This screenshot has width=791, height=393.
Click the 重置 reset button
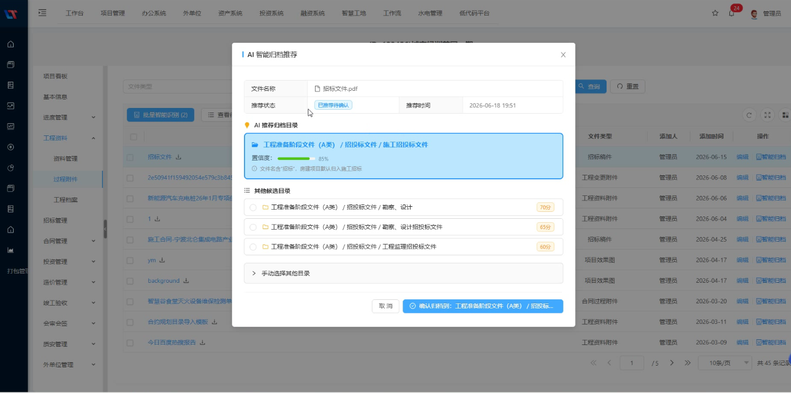tap(628, 86)
